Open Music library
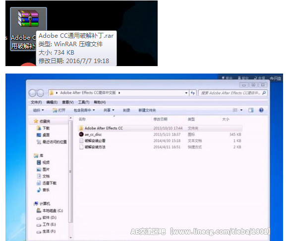This screenshot has width=291, height=241. (x=43, y=190)
